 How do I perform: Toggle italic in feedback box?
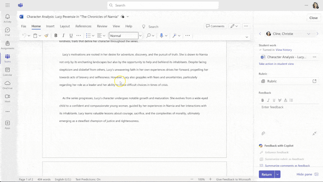[x=268, y=100]
